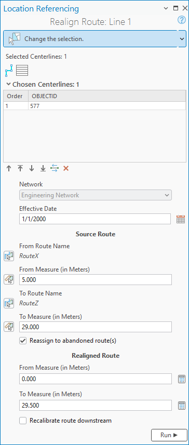Collapse the Chosen Centerlines section

[x=8, y=84]
